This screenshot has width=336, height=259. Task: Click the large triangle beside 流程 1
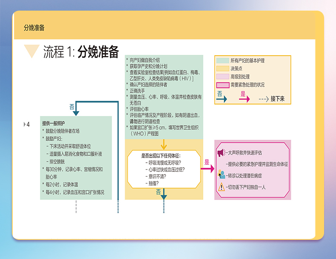32,51
